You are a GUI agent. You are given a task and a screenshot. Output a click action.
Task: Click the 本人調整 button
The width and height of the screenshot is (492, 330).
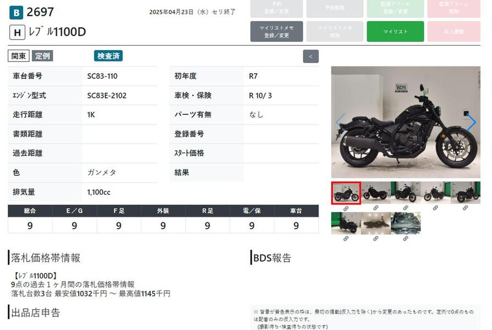(453, 32)
